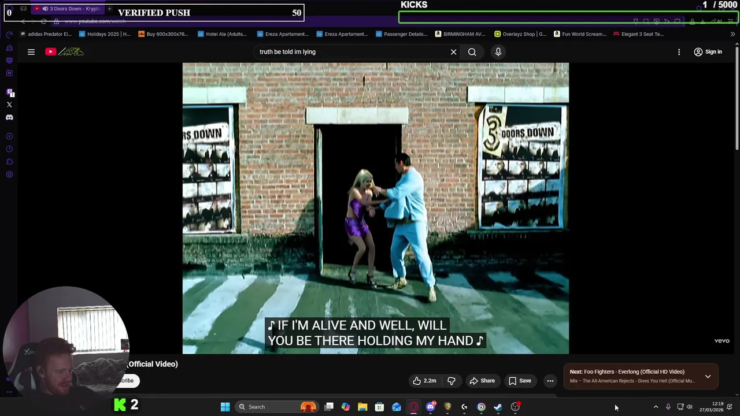The height and width of the screenshot is (416, 740).
Task: Open volume control in system tray
Action: [x=689, y=407]
